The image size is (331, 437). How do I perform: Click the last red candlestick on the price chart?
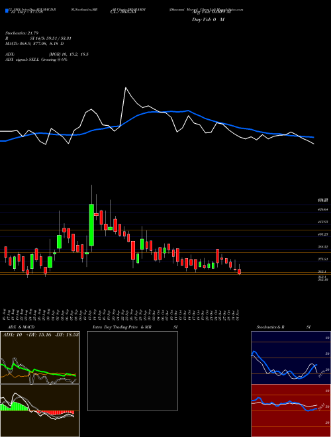click(x=239, y=271)
